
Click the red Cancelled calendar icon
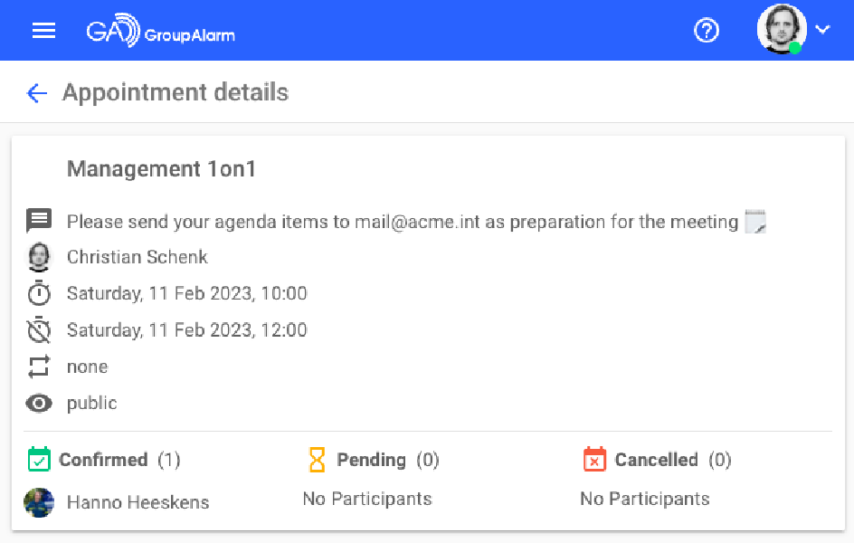coord(594,460)
